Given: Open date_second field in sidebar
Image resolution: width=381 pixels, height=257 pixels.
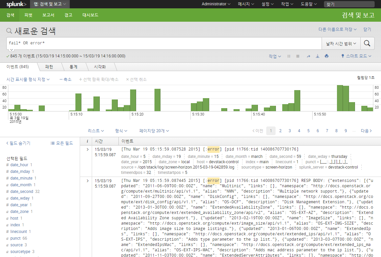Looking at the screenshot, I should tap(22, 192).
